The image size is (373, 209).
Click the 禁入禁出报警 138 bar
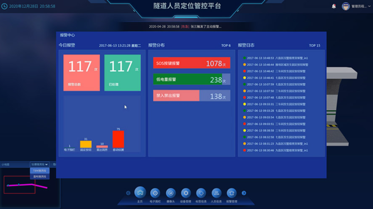pyautogui.click(x=192, y=95)
